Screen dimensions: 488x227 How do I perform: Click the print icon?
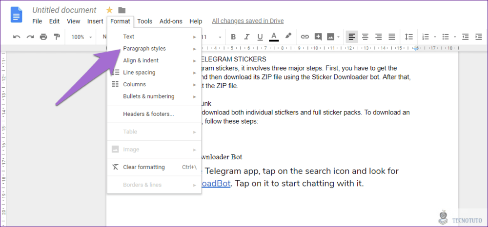pos(43,37)
